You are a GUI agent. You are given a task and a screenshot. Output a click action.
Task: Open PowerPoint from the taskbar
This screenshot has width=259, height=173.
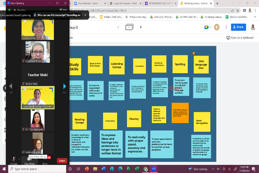(87, 169)
